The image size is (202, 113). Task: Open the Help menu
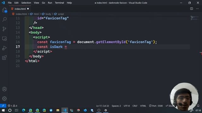[x=69, y=3]
